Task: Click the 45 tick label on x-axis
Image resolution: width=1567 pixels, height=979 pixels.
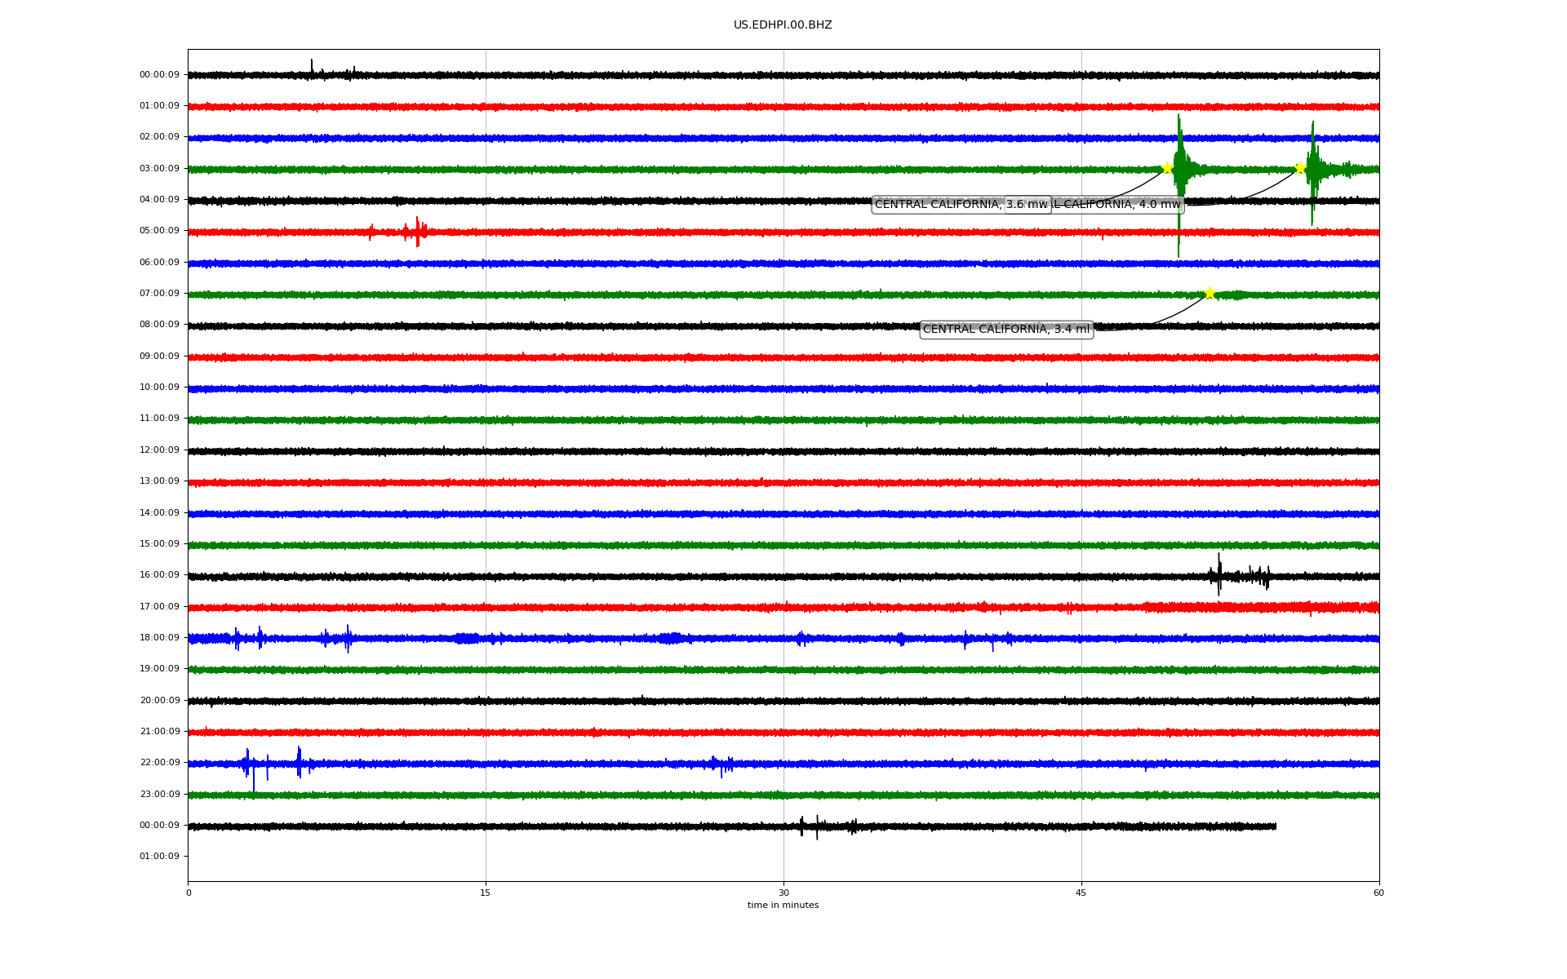Action: click(1081, 893)
